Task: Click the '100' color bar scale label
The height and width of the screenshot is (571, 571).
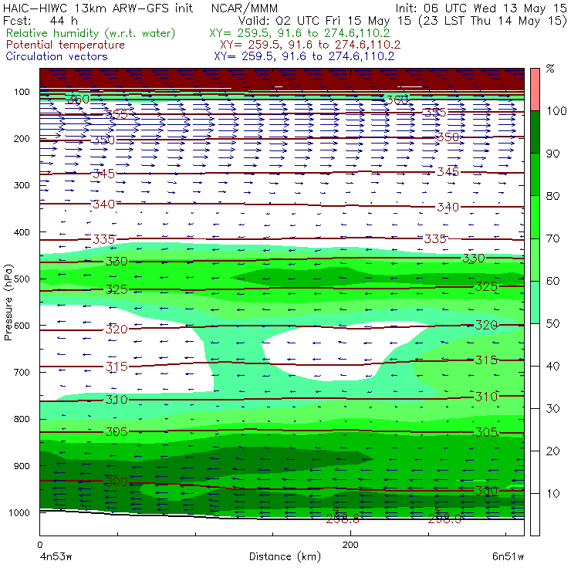Action: (x=556, y=110)
